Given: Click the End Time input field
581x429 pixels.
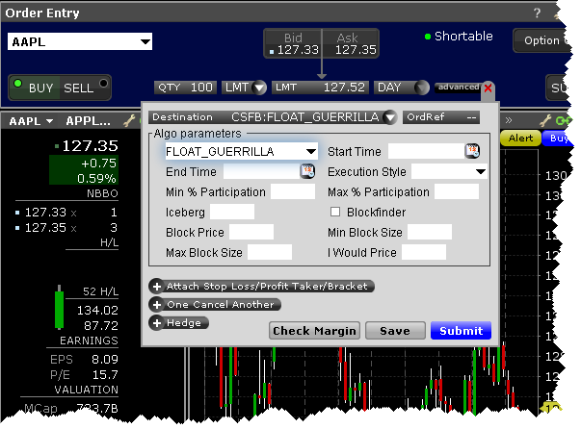Looking at the screenshot, I should (x=261, y=171).
